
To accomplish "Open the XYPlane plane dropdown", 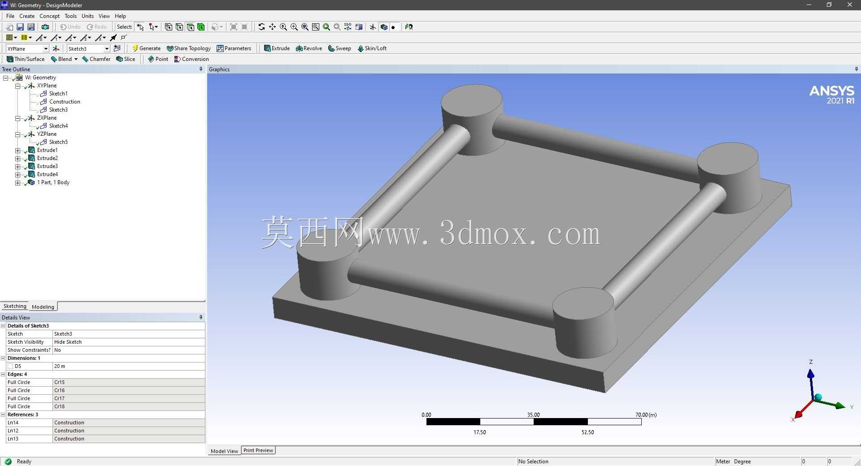I will pos(46,48).
